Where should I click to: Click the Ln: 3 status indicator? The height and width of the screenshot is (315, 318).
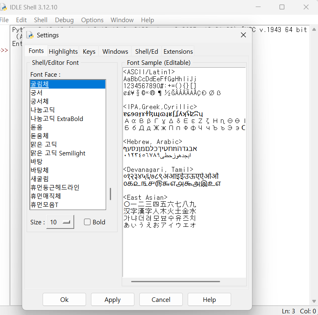288,311
